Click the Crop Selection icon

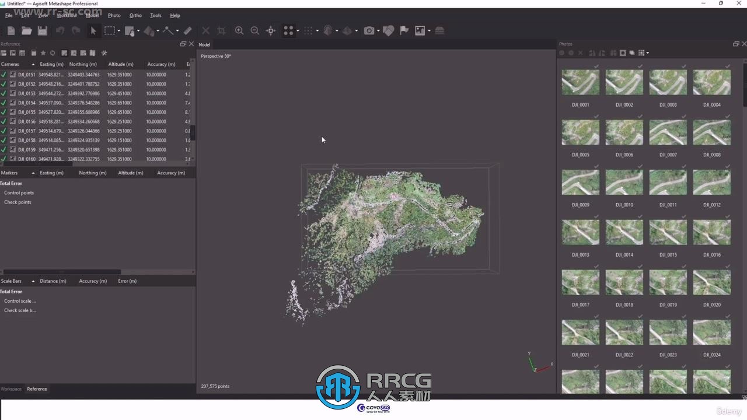tap(221, 30)
